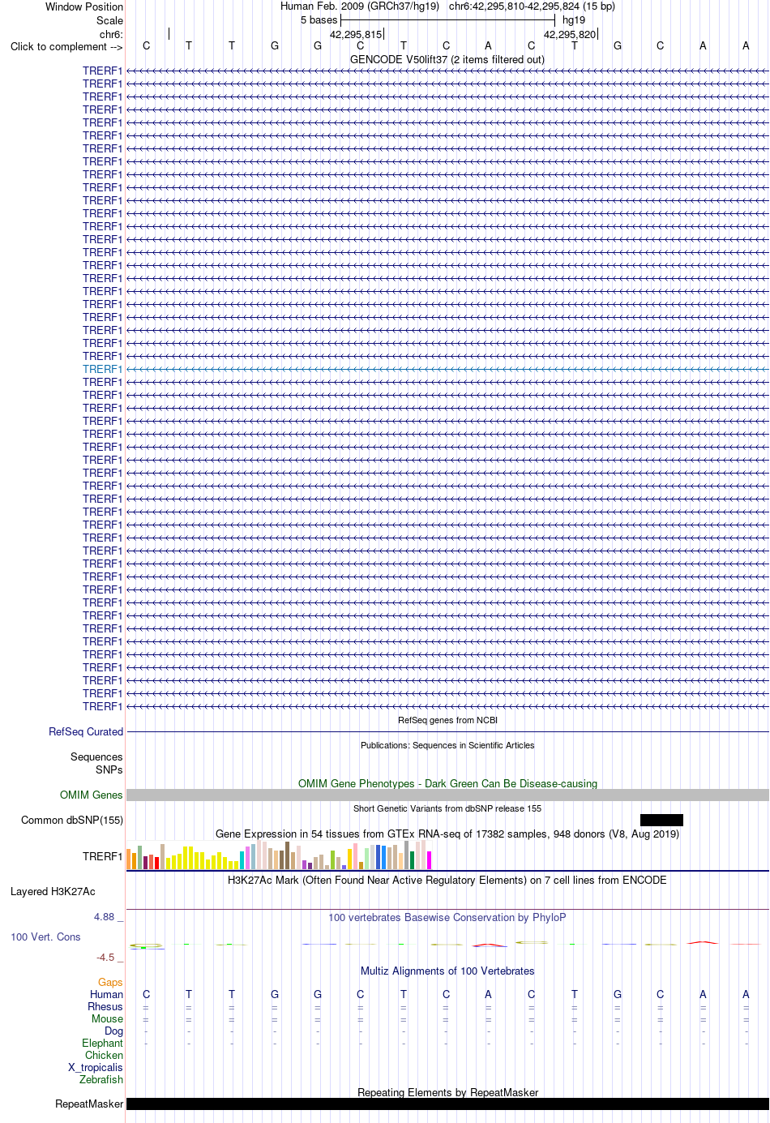Click 'H3K27Ac Mark' ENCODE track title
The width and height of the screenshot is (770, 1123).
(x=447, y=880)
